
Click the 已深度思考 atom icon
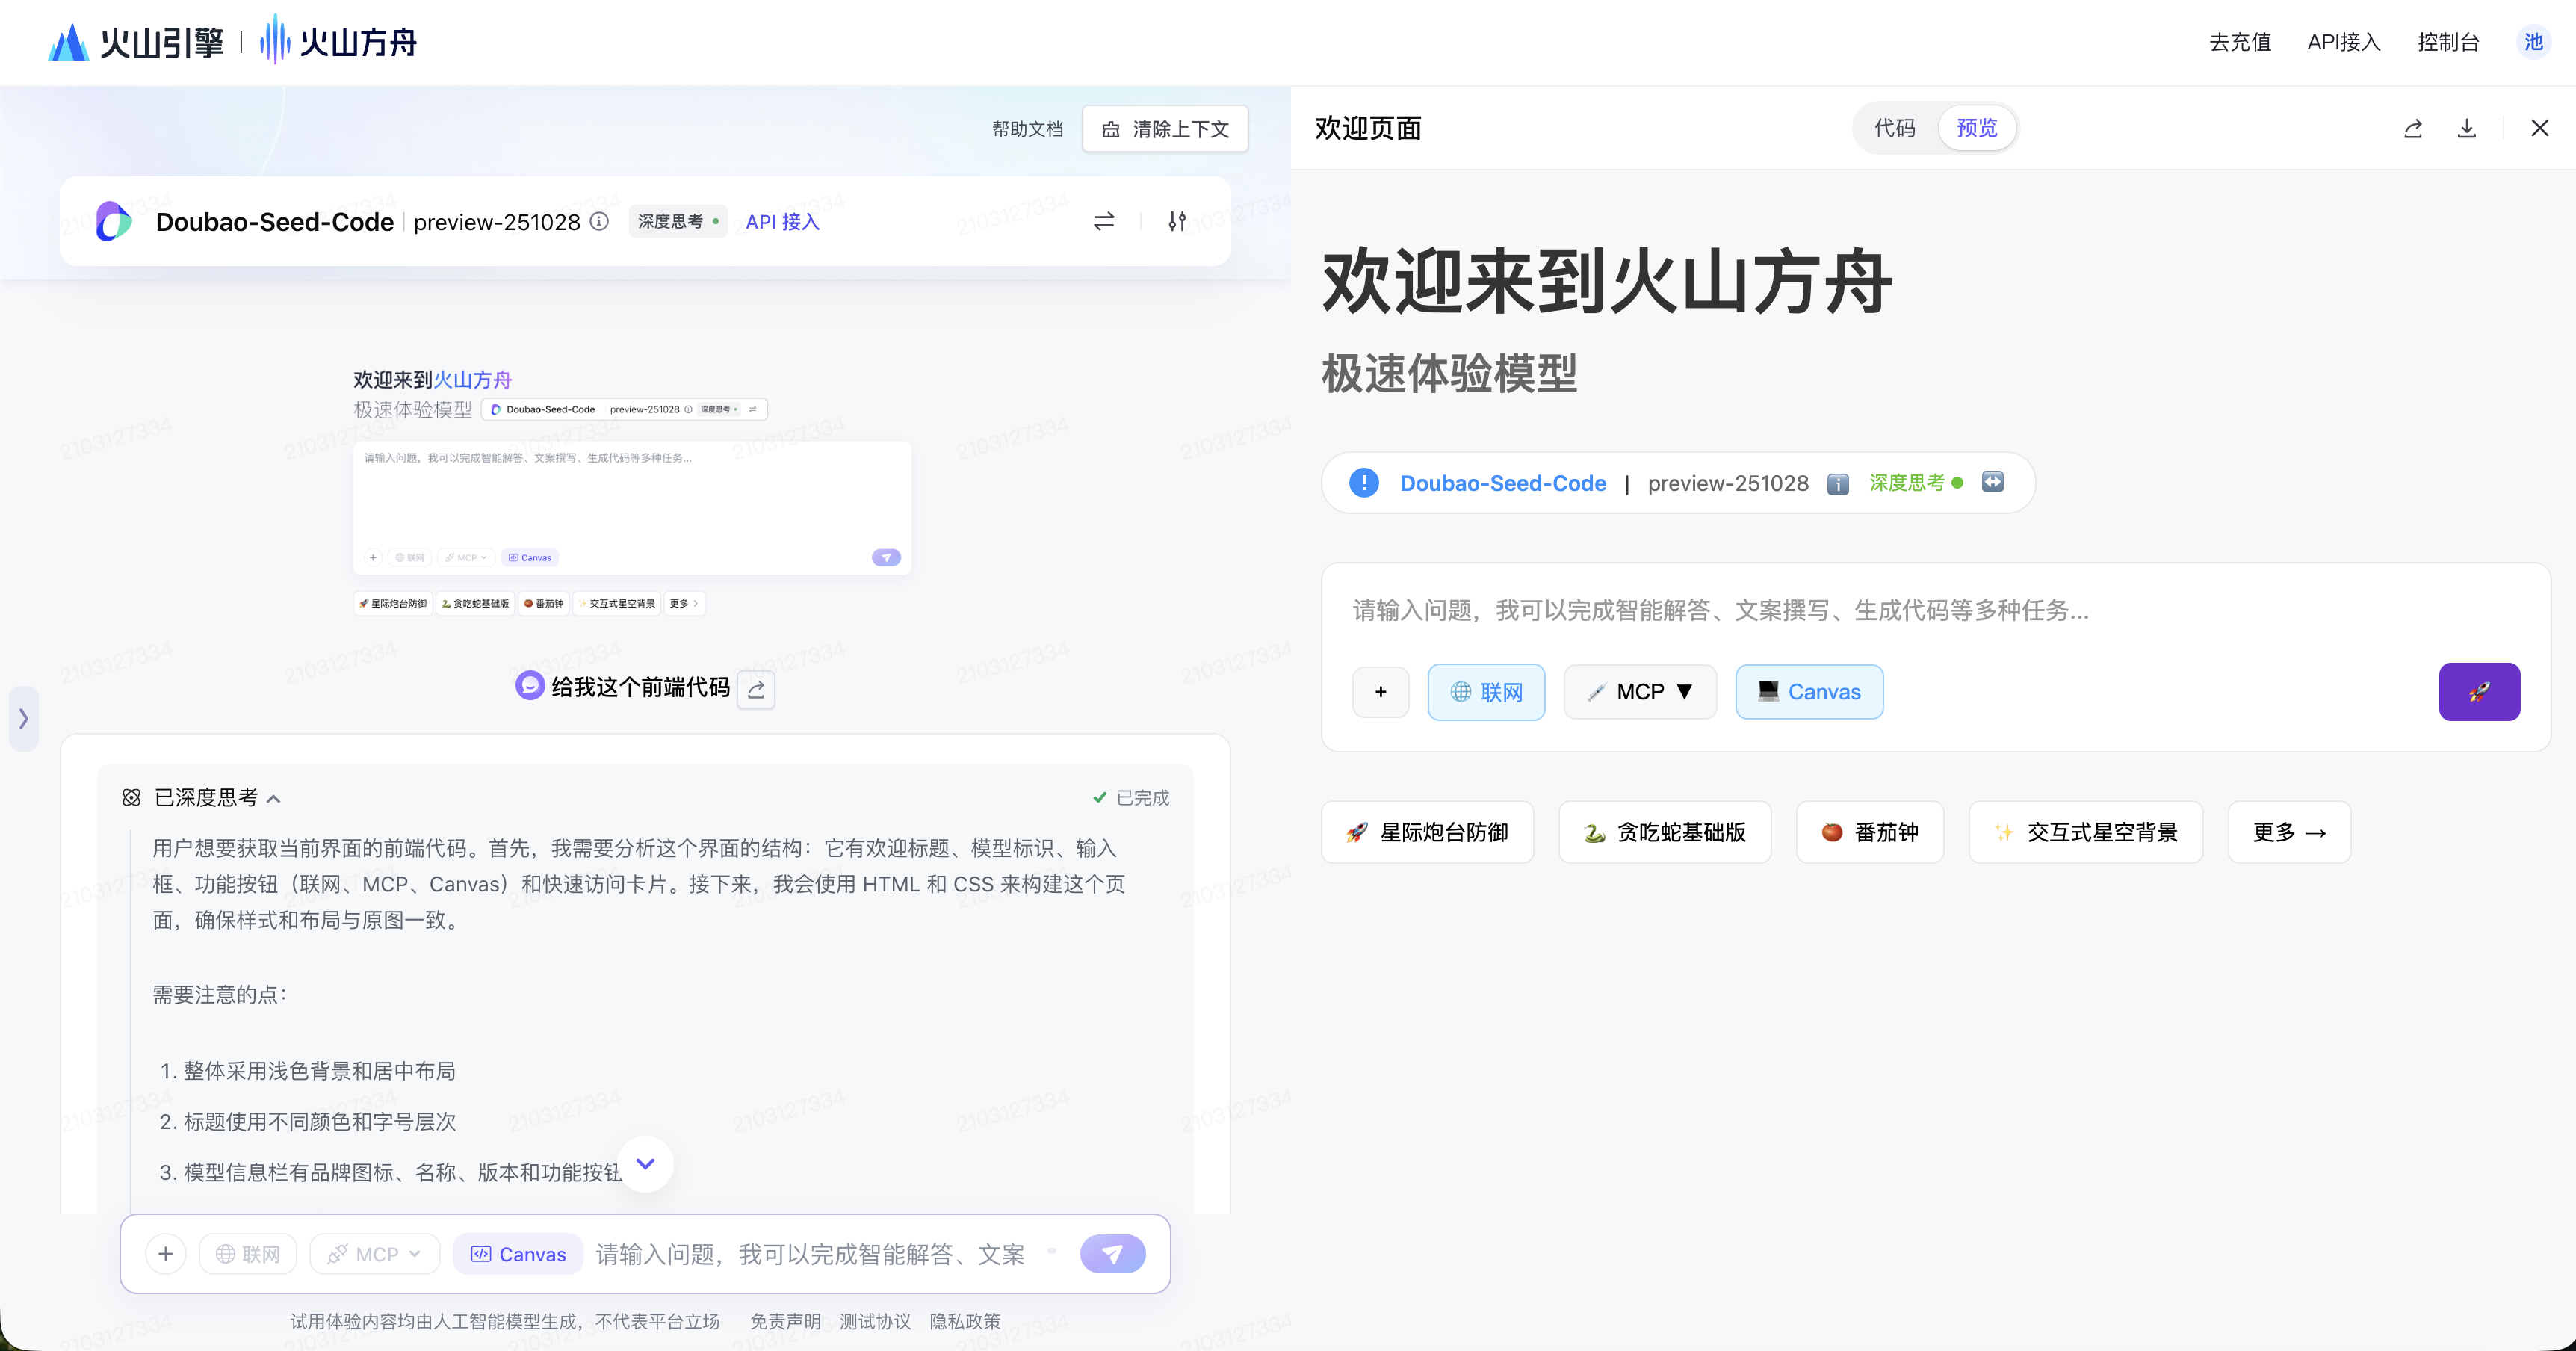(131, 797)
